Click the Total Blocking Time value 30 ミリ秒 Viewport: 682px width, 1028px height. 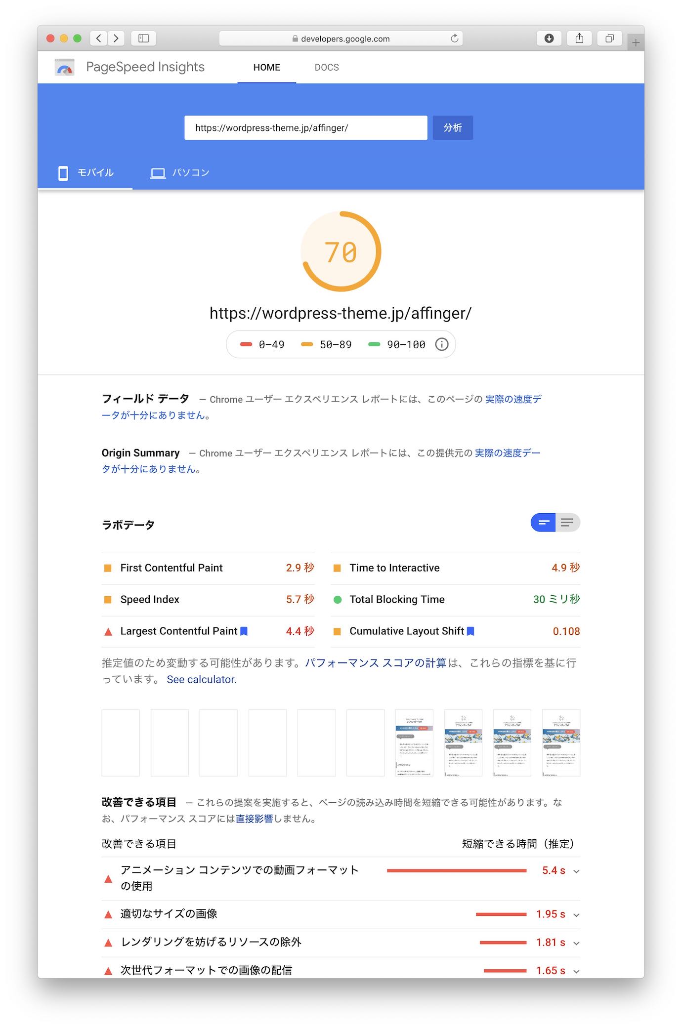(x=556, y=599)
